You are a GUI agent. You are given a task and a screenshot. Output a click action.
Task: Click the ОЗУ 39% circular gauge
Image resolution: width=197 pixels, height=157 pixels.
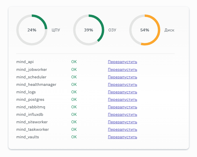[x=89, y=30]
